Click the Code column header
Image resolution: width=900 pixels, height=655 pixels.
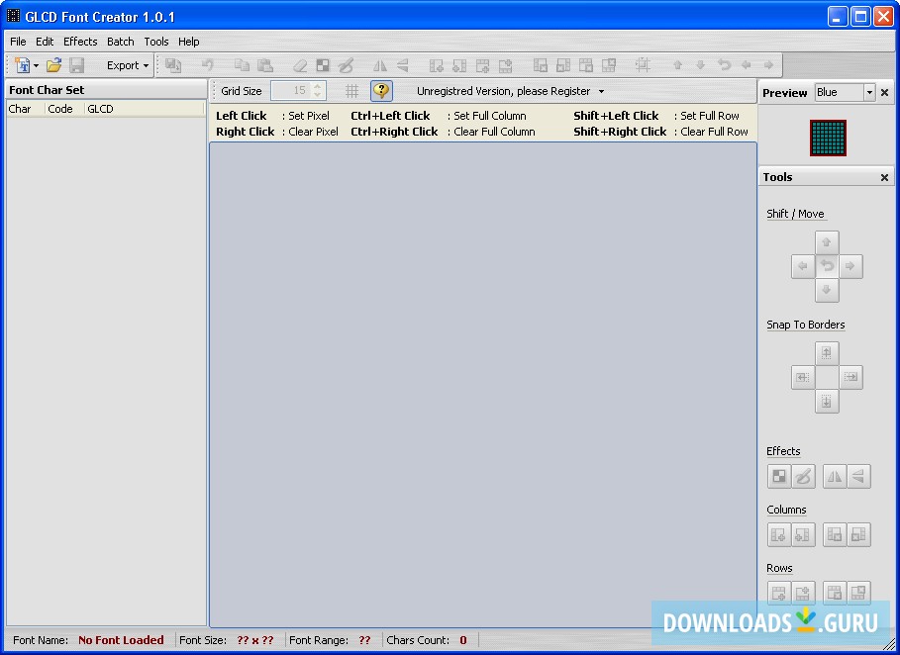click(64, 109)
